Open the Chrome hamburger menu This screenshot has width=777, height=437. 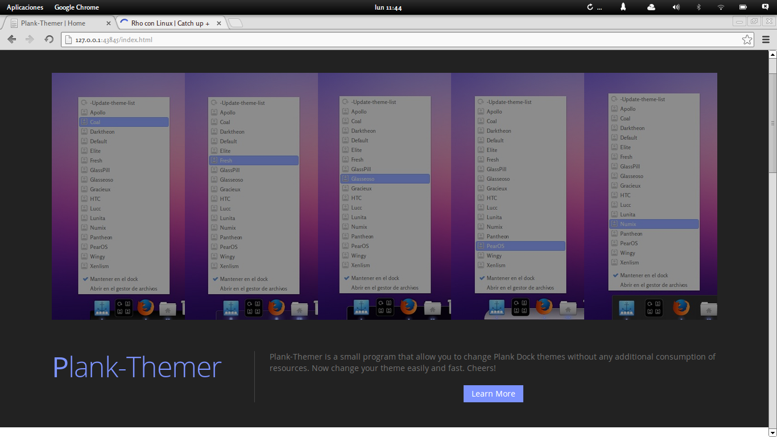[766, 40]
